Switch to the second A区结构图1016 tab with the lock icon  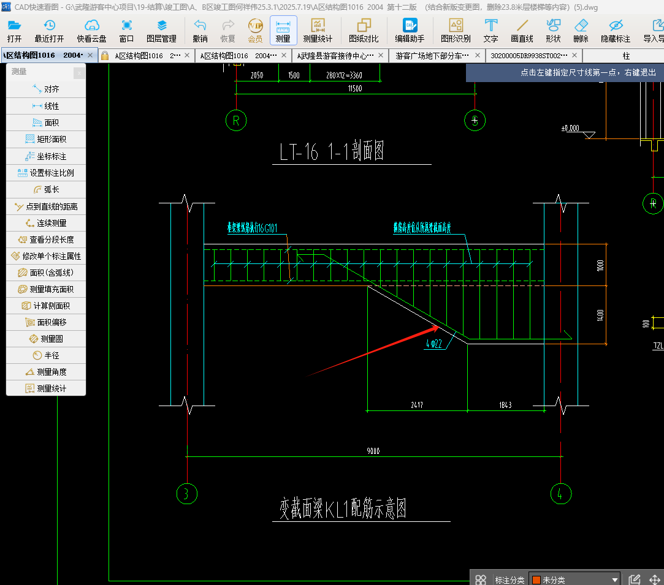[x=147, y=55]
